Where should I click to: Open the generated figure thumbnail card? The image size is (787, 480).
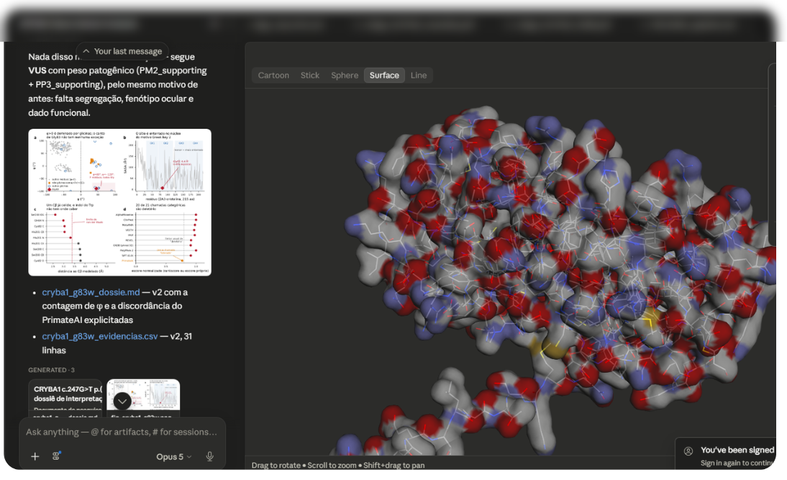[x=143, y=398]
